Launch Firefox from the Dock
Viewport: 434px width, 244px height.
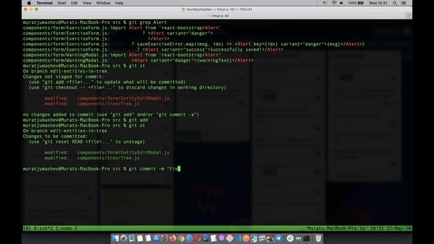(x=172, y=238)
